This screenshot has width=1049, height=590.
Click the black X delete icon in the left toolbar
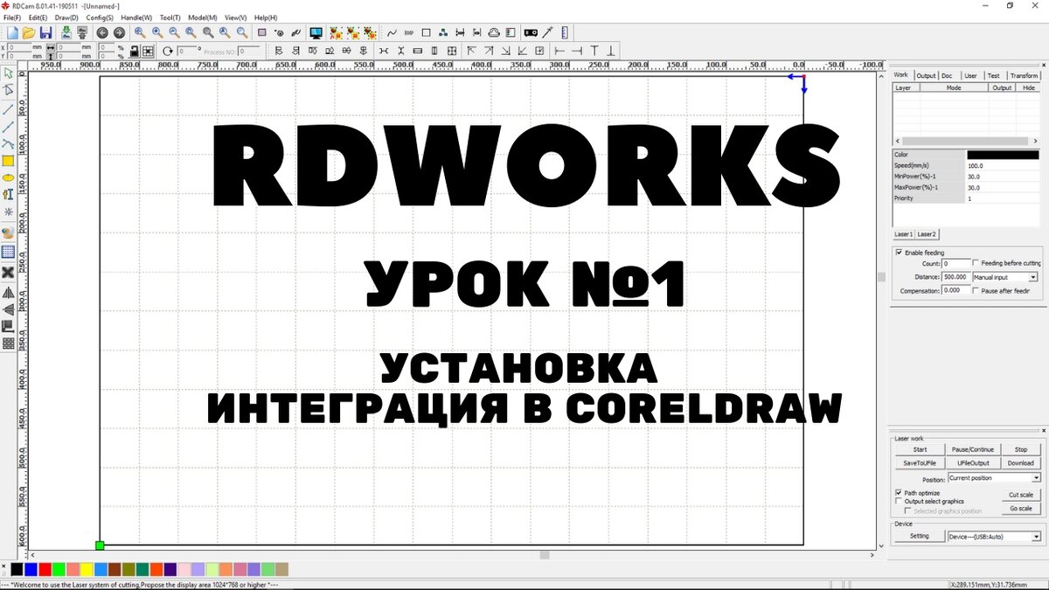(9, 273)
